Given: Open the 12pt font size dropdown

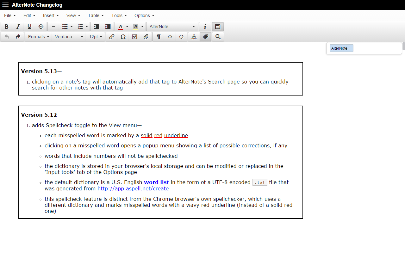Looking at the screenshot, I should (96, 37).
